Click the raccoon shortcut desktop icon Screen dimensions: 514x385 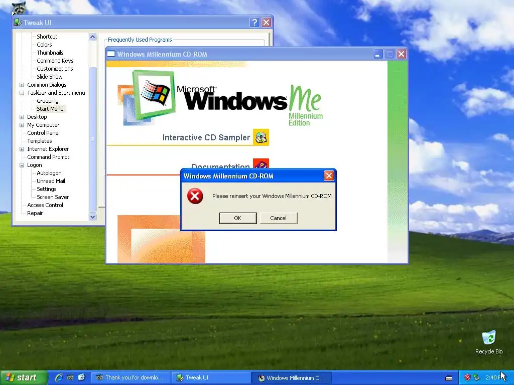(19, 8)
